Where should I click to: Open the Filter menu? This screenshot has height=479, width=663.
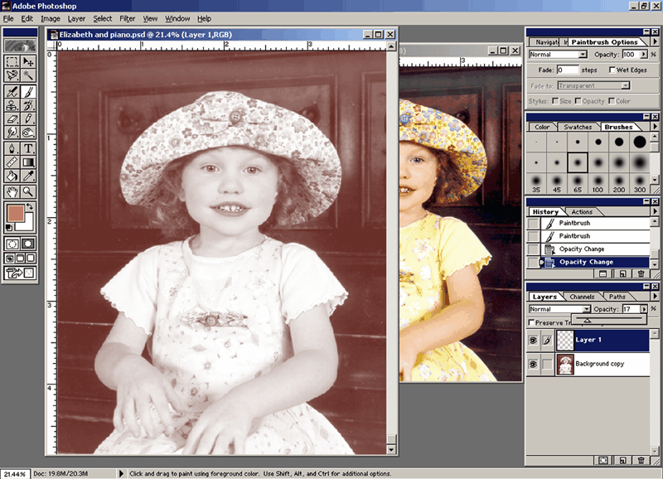pyautogui.click(x=127, y=18)
